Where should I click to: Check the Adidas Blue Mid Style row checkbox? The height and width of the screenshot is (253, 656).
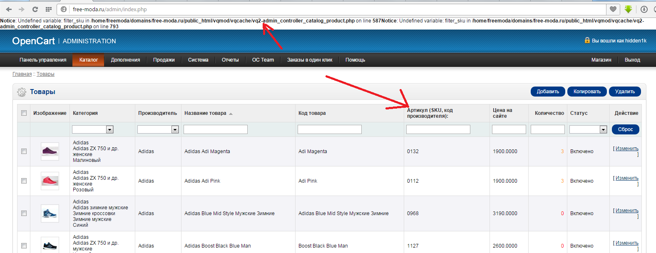click(x=24, y=213)
